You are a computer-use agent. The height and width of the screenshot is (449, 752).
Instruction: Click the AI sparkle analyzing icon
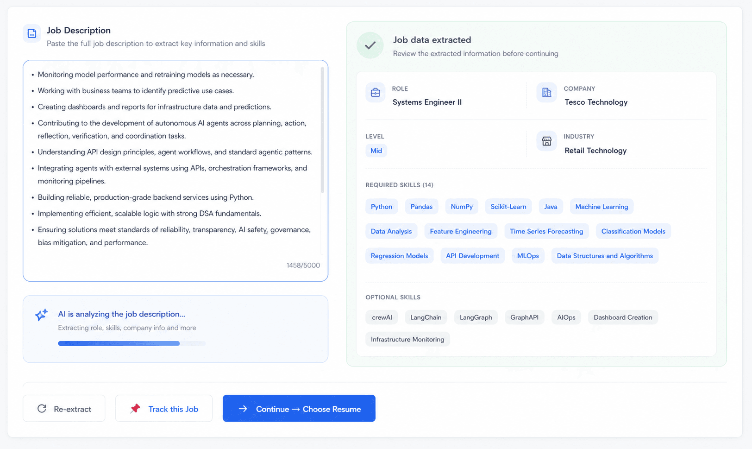click(41, 315)
